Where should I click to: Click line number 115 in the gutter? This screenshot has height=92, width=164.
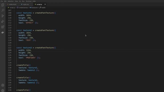[x=10, y=30]
